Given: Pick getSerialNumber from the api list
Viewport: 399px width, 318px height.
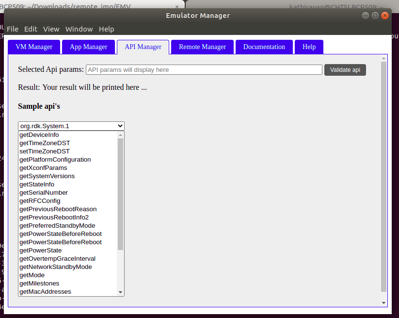Looking at the screenshot, I should [x=44, y=193].
